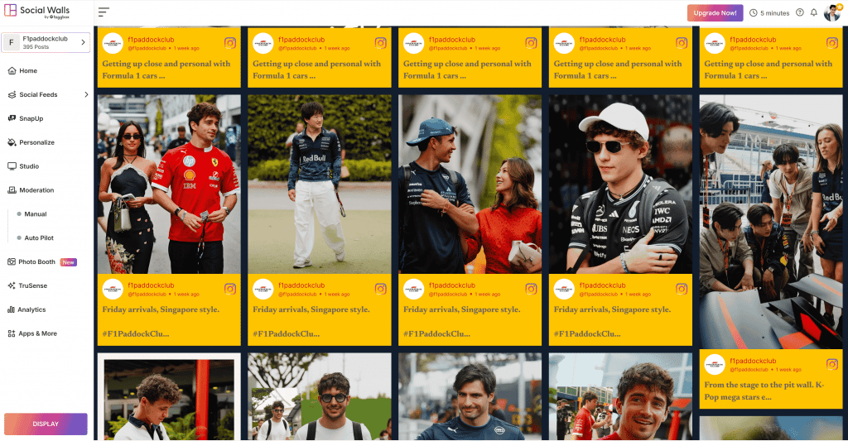
Task: Click the Social Walls logo
Action: pyautogui.click(x=37, y=12)
